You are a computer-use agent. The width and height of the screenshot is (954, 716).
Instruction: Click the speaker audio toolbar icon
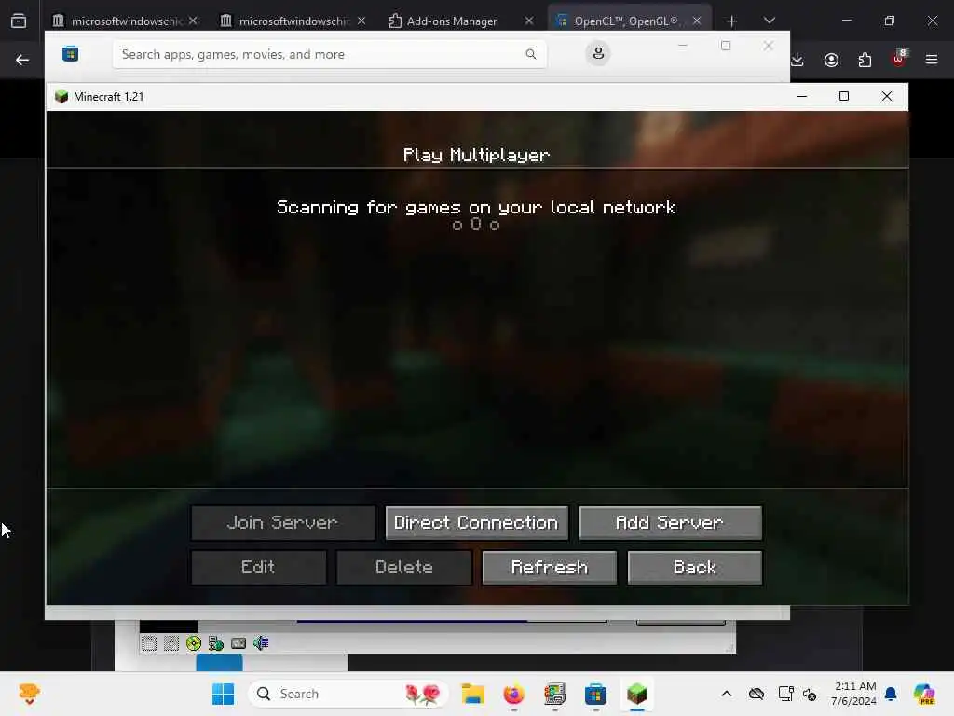[261, 643]
